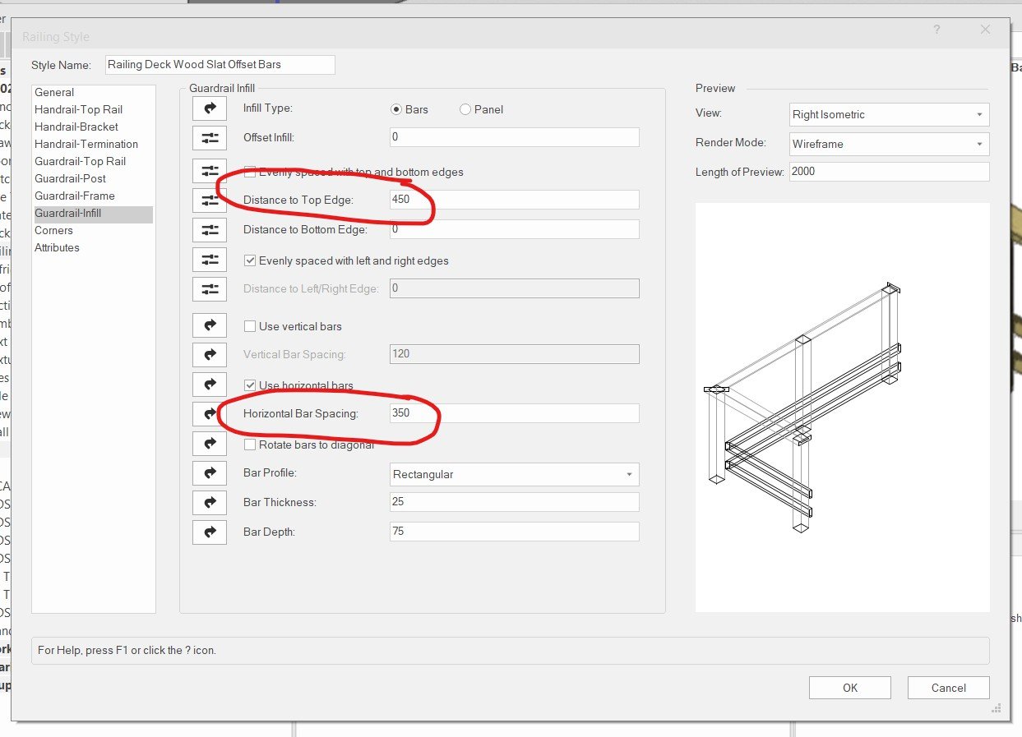Dismiss the dialog using Cancel
The image size is (1022, 737).
tap(948, 688)
